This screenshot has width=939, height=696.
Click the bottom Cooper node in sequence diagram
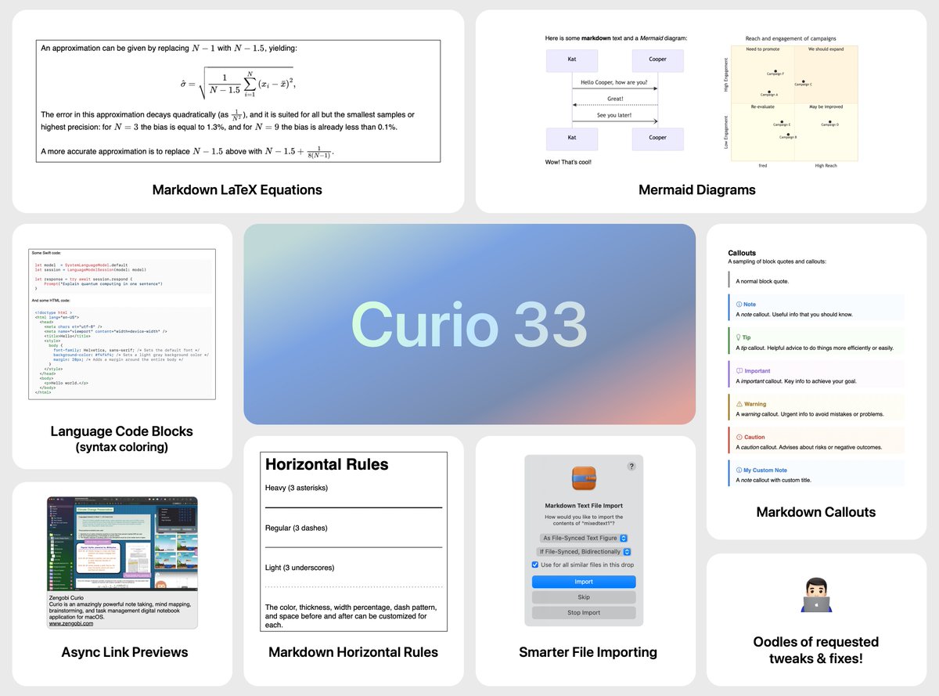point(658,139)
